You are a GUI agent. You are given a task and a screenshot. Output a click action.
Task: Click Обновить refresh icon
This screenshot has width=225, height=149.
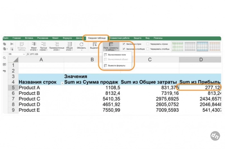[81, 46]
